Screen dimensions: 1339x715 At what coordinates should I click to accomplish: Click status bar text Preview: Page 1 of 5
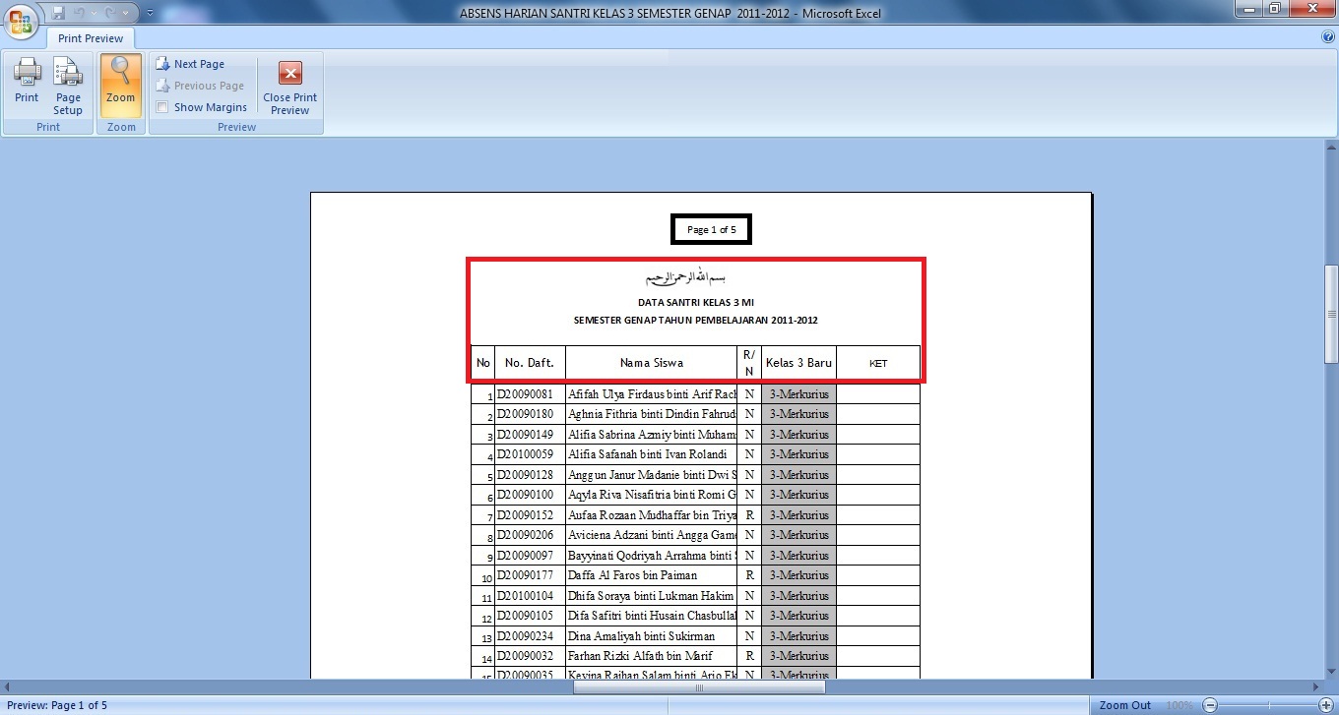[57, 705]
